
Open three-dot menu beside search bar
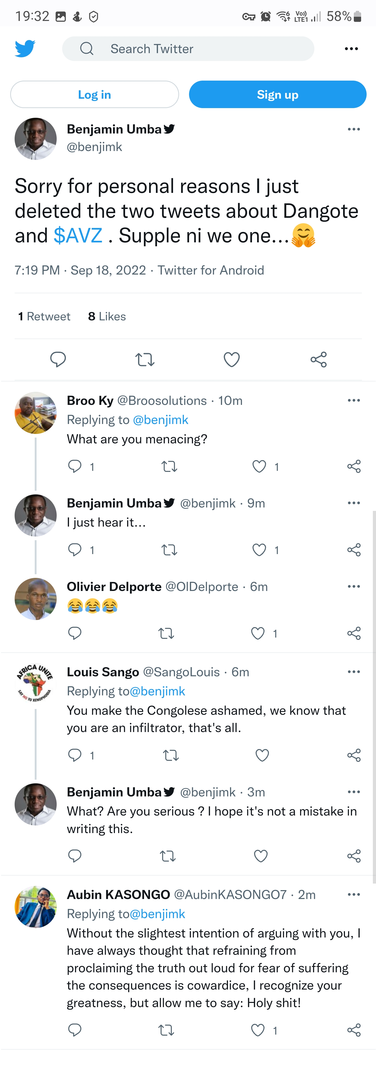(351, 49)
